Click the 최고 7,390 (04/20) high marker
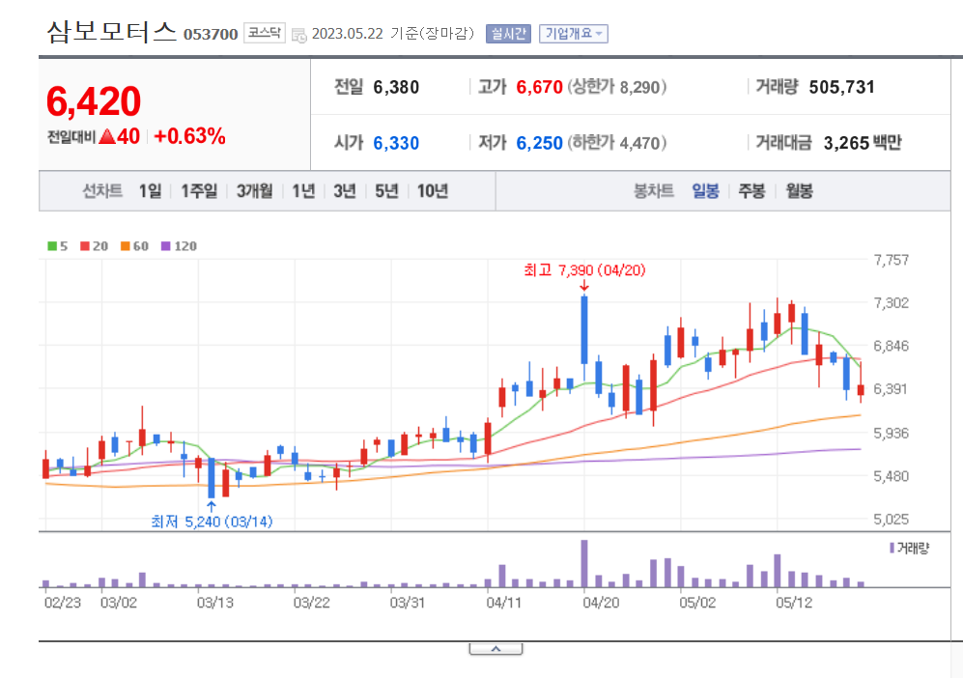 click(x=584, y=270)
